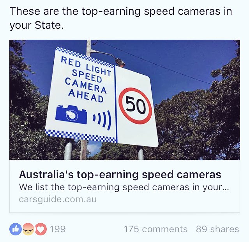Open the 89 shares list
This screenshot has width=249, height=242.
coord(217,229)
